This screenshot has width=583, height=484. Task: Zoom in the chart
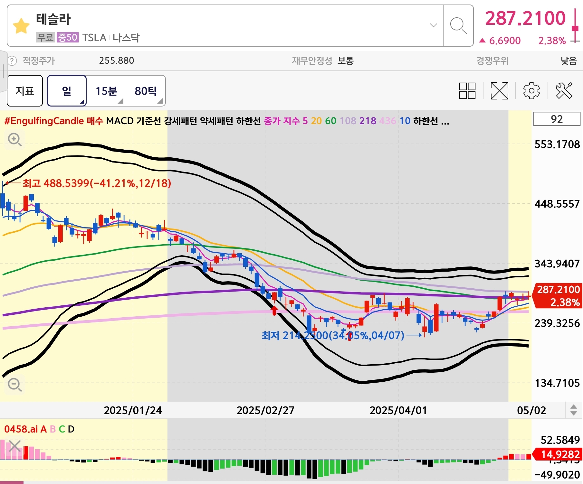coord(14,140)
